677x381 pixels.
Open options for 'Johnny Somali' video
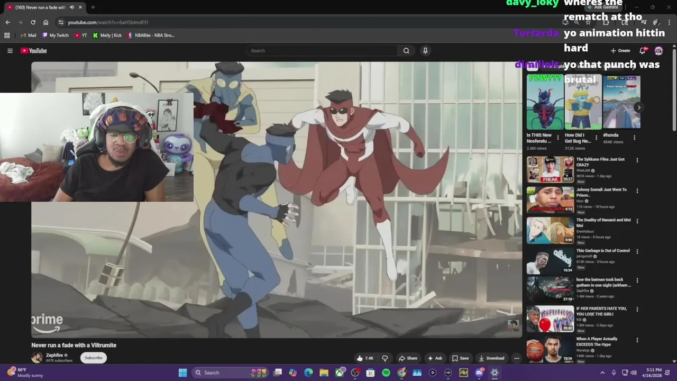tap(637, 190)
